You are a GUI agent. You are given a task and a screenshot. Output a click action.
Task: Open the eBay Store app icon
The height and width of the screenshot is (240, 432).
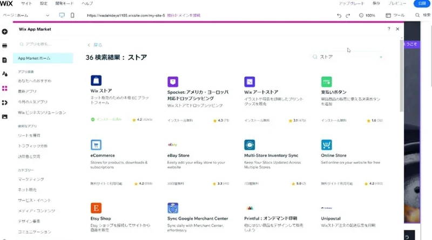click(173, 145)
